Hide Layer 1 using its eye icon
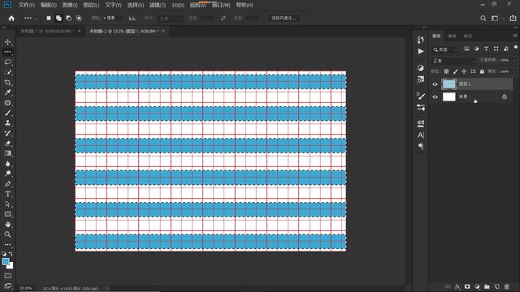Screen dimensions: 520x292 tap(435, 84)
